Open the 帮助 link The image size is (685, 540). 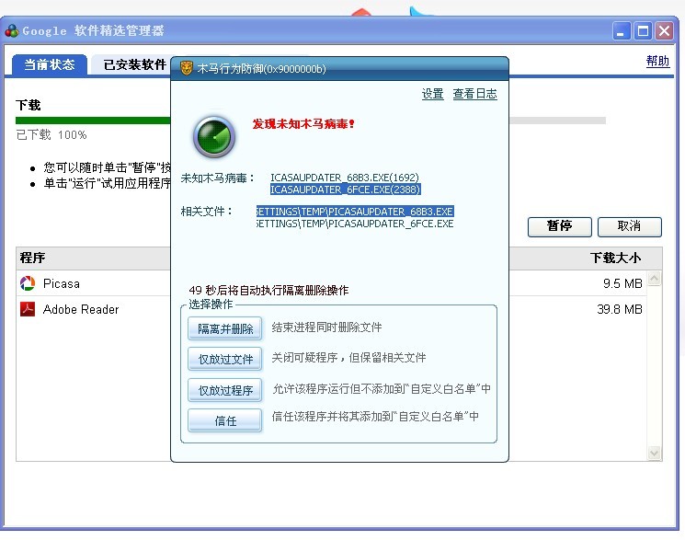(x=657, y=61)
